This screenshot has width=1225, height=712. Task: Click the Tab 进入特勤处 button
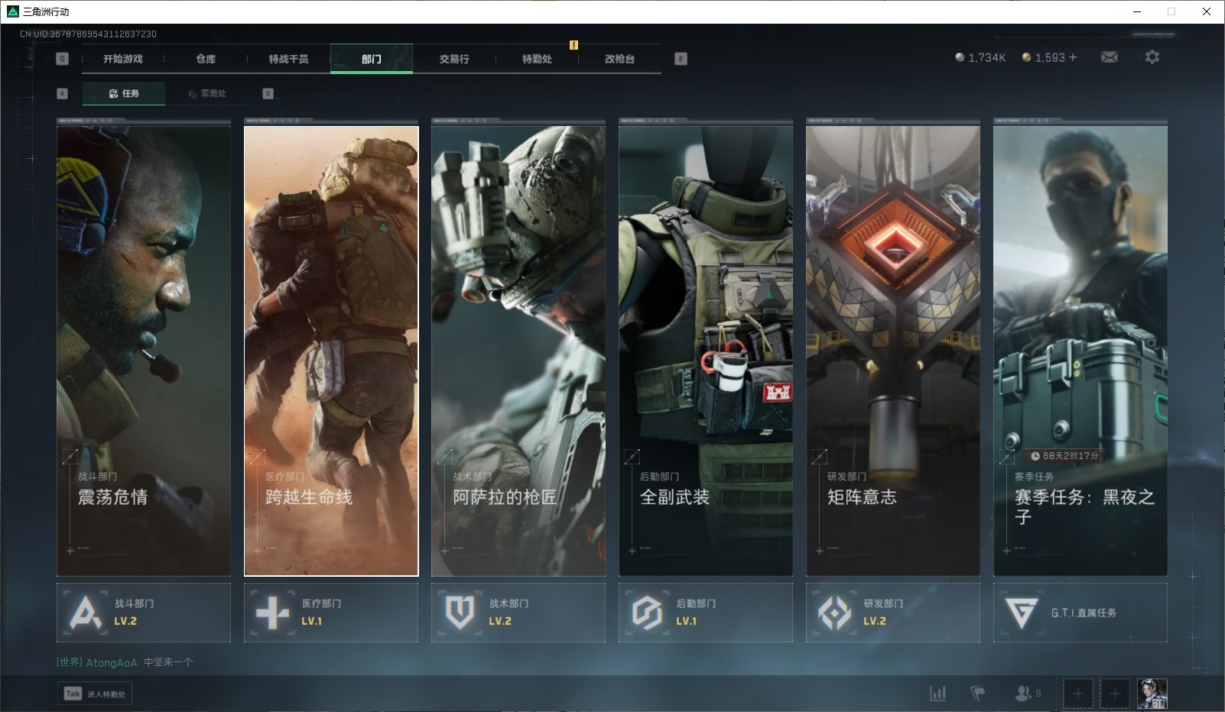coord(96,694)
